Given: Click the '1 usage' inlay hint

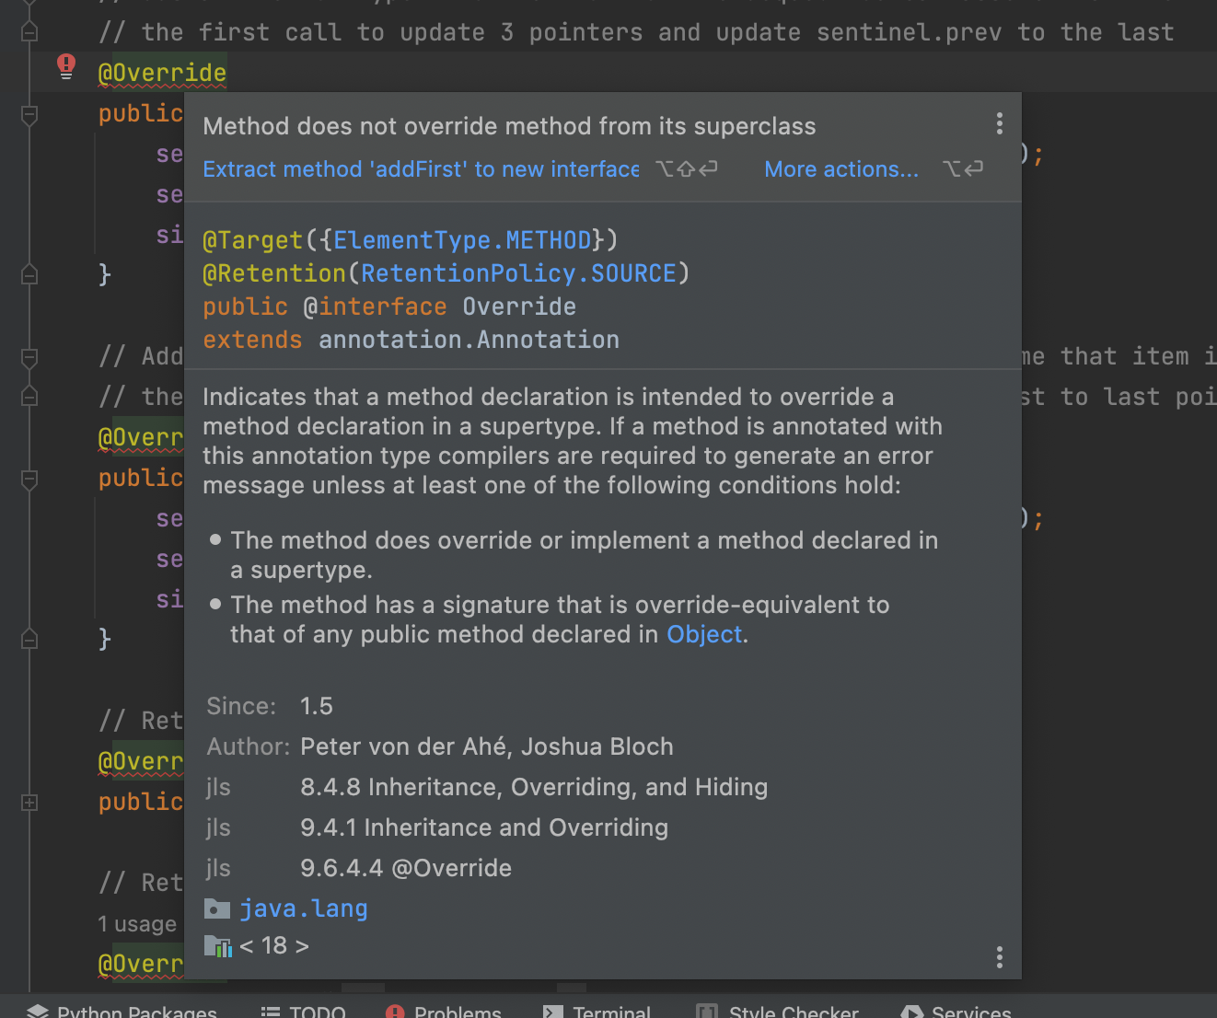Looking at the screenshot, I should (137, 924).
